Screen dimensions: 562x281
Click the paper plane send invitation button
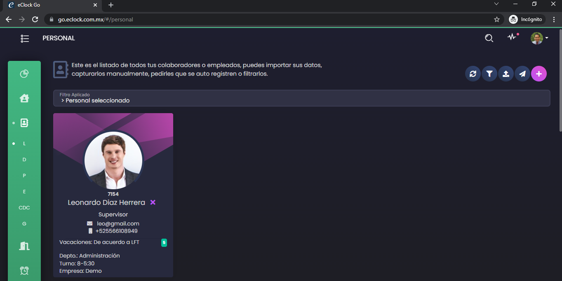click(522, 74)
